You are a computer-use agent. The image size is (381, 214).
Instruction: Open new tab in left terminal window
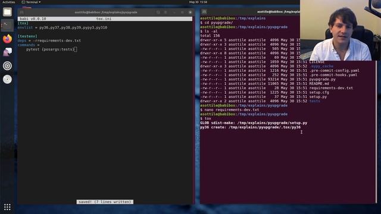click(x=22, y=12)
